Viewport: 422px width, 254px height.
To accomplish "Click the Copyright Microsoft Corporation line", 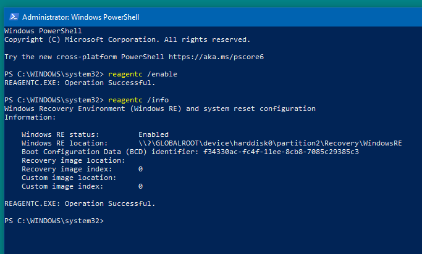I will (127, 39).
